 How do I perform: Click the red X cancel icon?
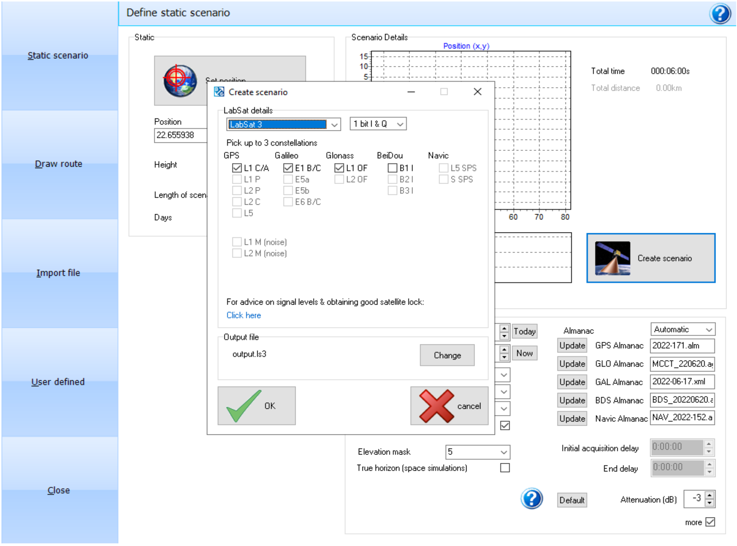coord(436,406)
